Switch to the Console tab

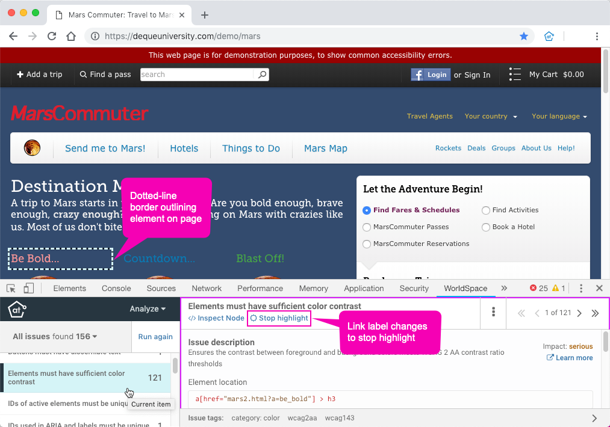click(x=116, y=288)
